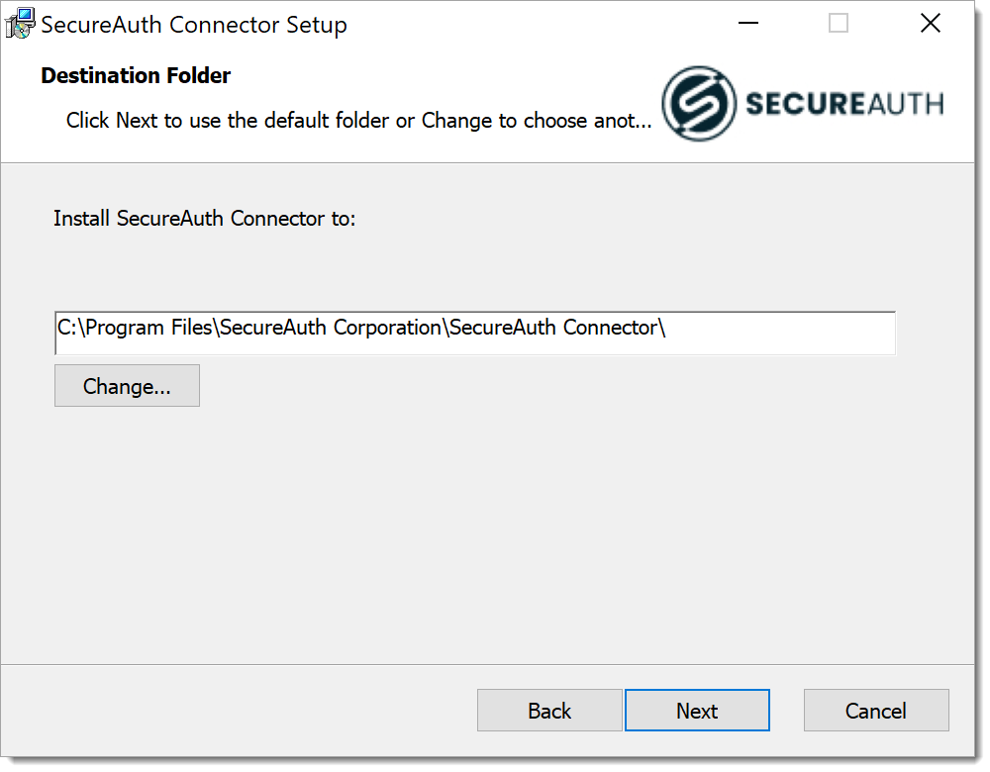Click the highlighted default Next button
Screen dimensions: 990x772
click(x=697, y=710)
